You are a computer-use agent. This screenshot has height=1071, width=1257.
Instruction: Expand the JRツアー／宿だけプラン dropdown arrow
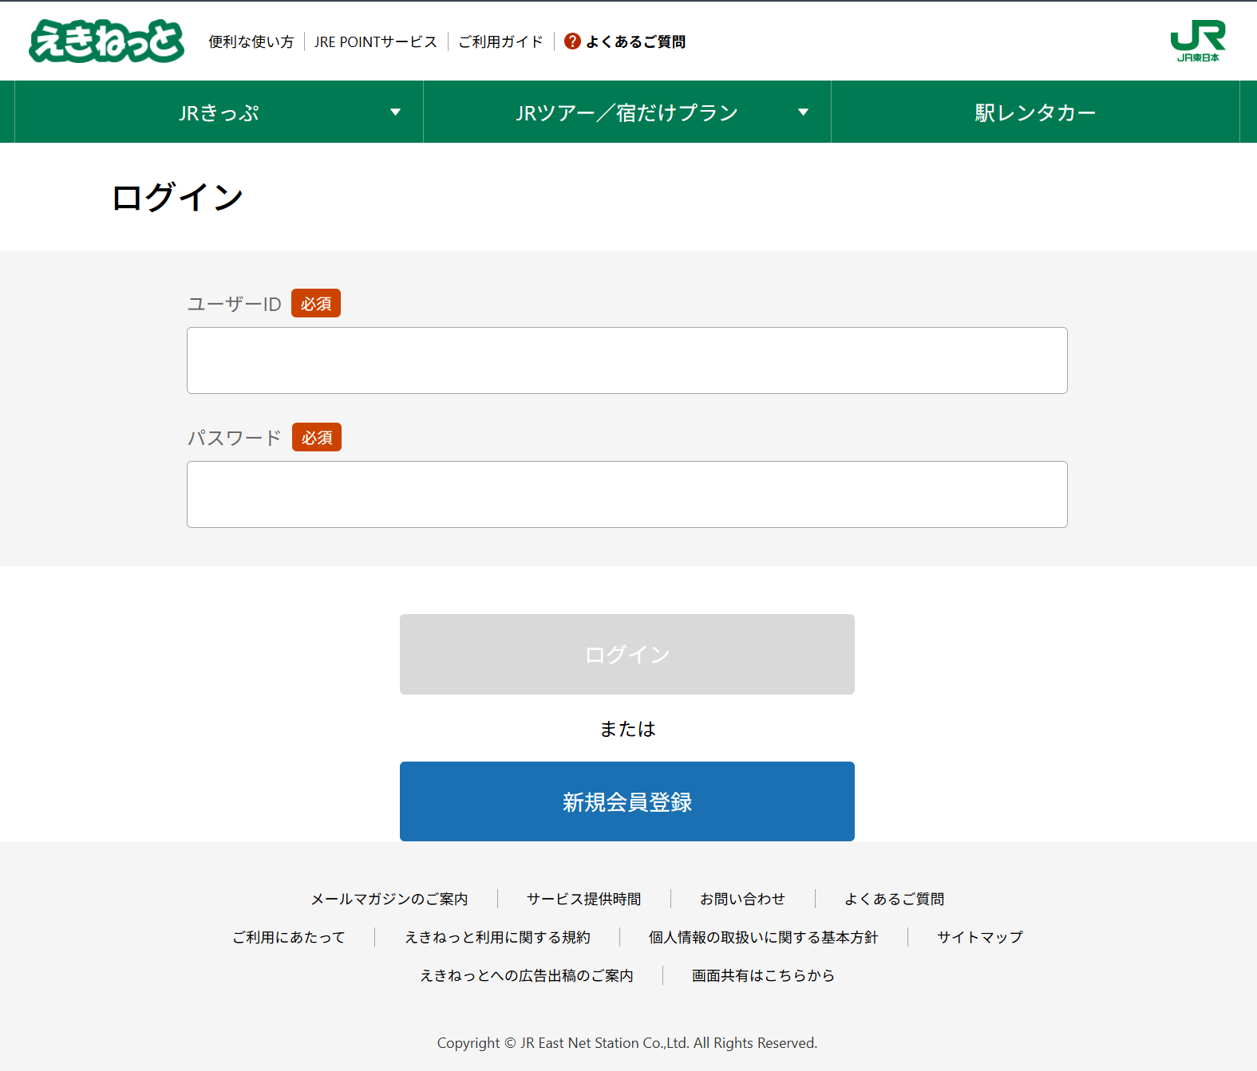tap(803, 112)
